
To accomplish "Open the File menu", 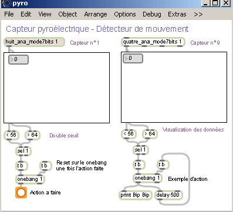I will pos(9,14).
